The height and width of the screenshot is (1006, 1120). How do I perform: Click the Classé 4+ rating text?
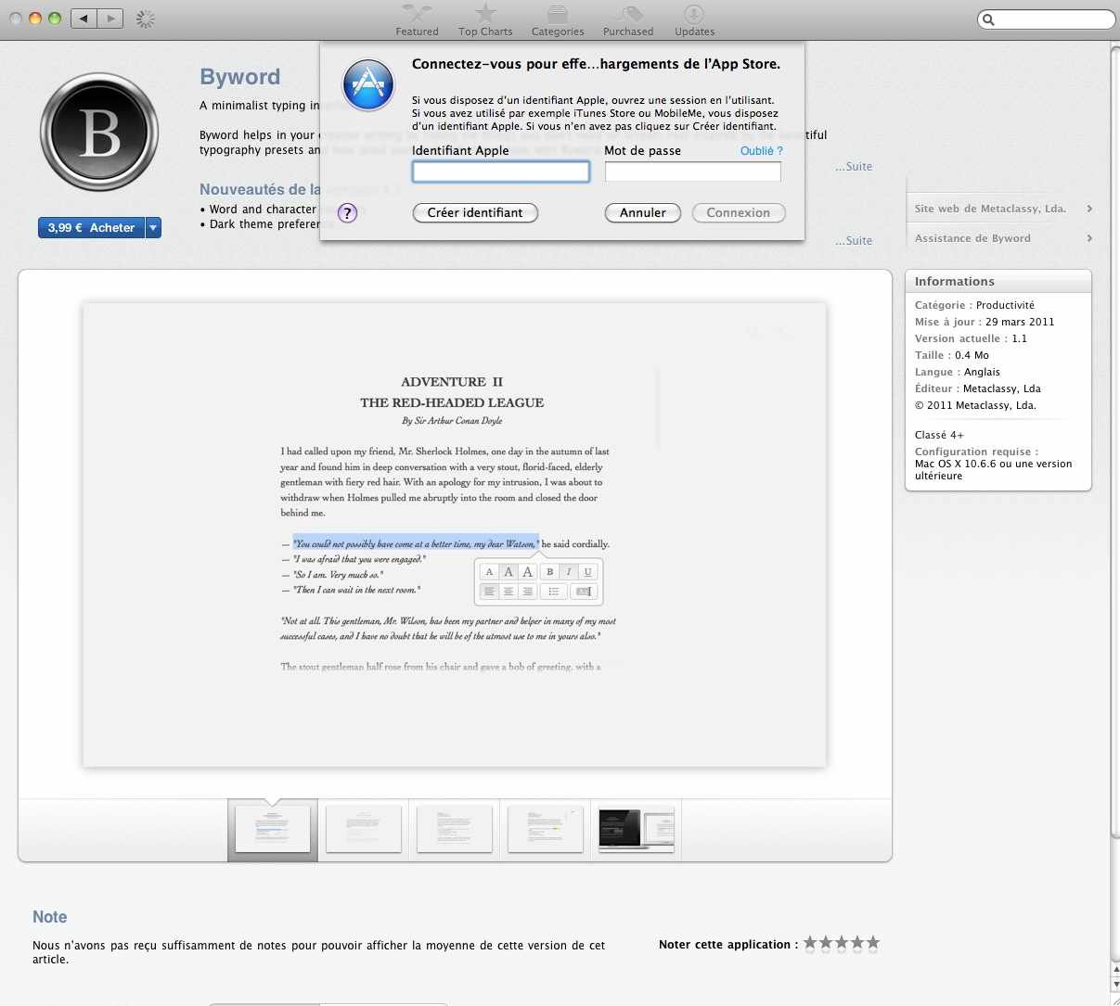(939, 435)
